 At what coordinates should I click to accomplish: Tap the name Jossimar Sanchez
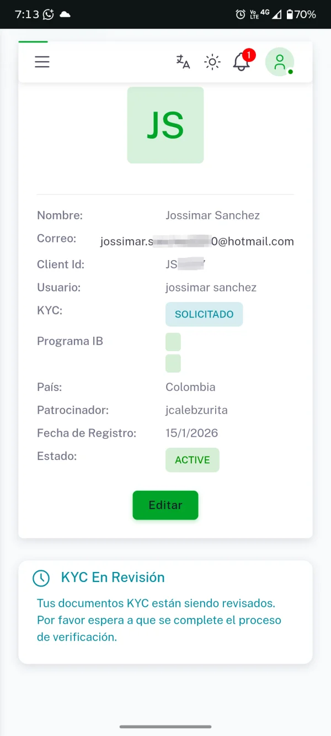point(212,215)
